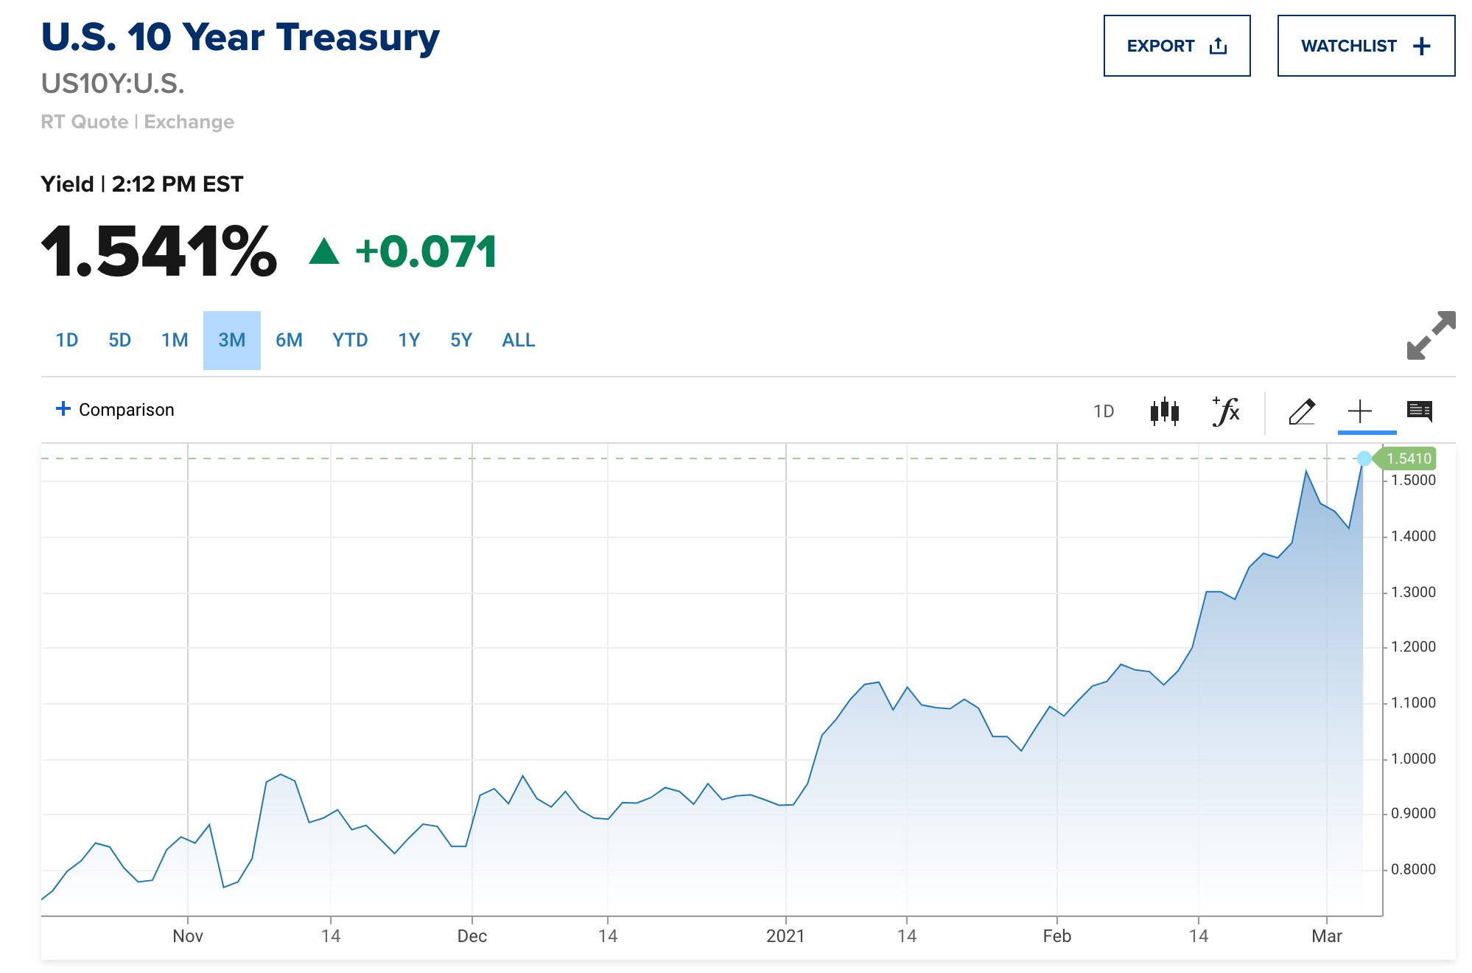Viewport: 1472px width, 973px height.
Task: Open the 1D interval dropdown
Action: coord(1104,411)
